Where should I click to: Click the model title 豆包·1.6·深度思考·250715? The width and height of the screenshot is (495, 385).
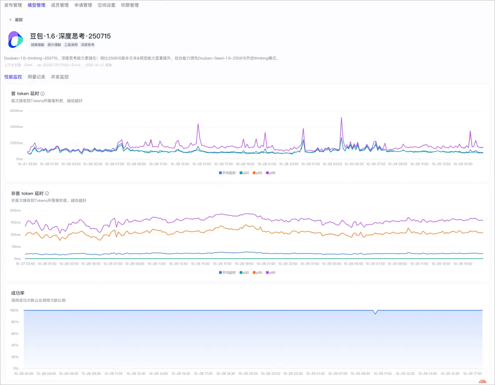(x=70, y=36)
